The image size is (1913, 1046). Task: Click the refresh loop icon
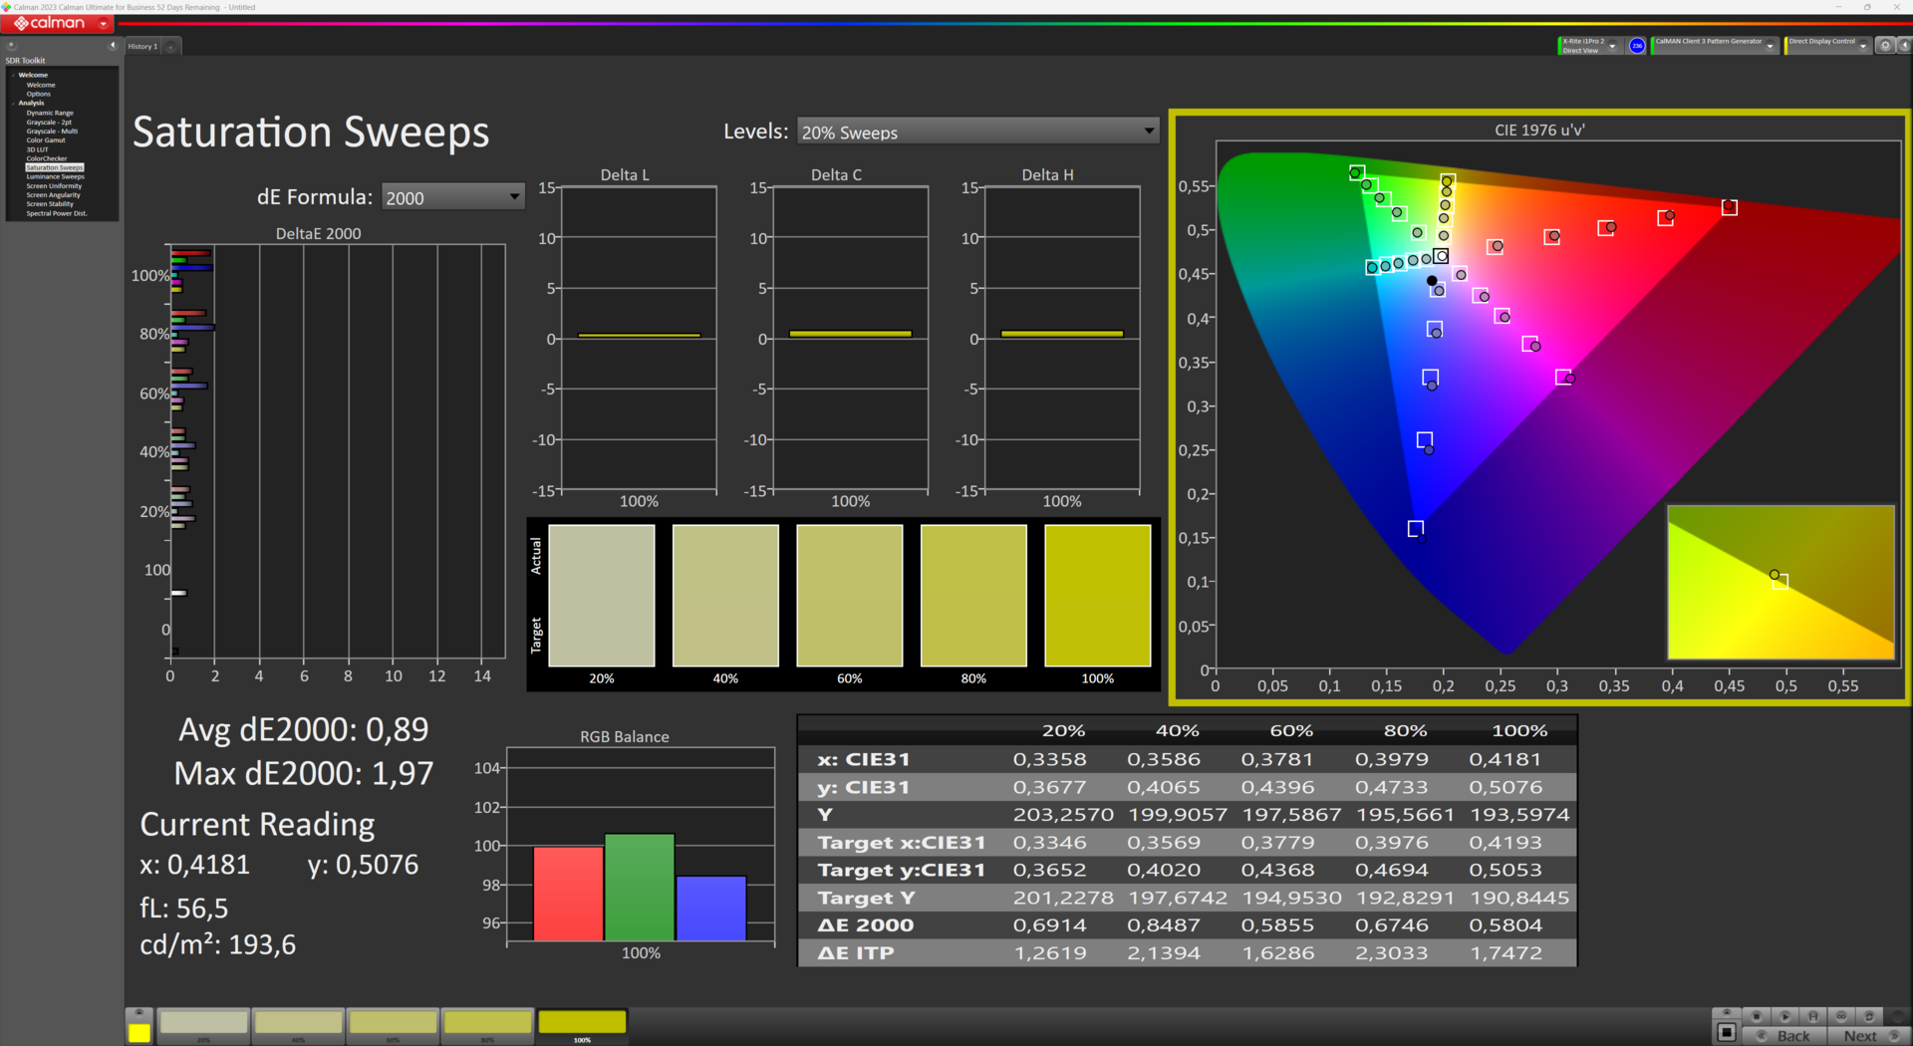(1869, 1016)
